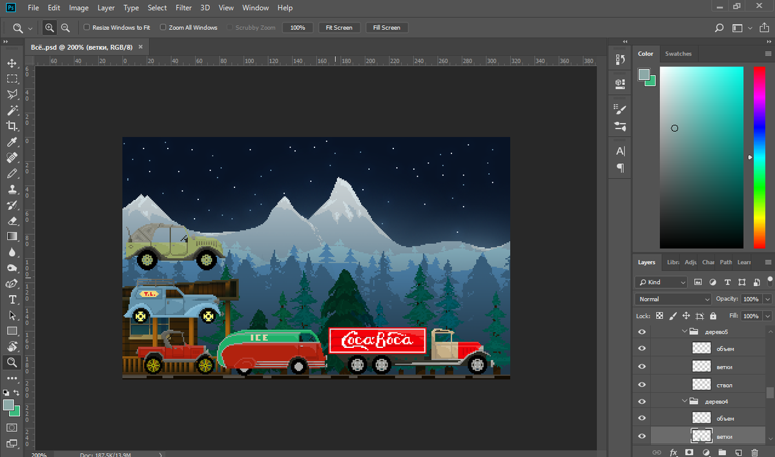Screen dimensions: 775x457
Task: Select the Move tool
Action: pos(12,63)
